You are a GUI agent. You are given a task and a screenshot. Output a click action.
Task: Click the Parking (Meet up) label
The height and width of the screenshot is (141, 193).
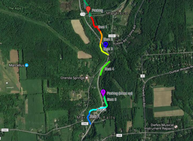pyautogui.click(x=119, y=93)
